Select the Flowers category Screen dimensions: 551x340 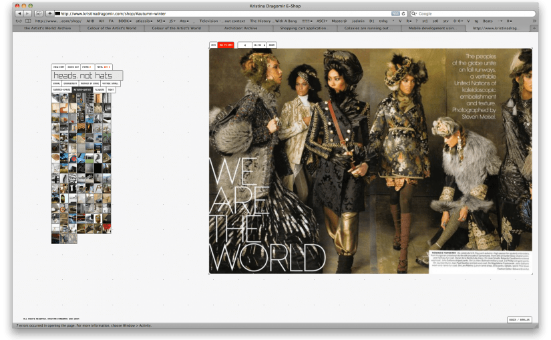click(100, 90)
